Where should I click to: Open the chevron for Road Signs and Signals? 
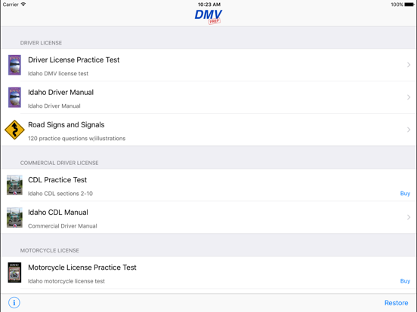[409, 130]
